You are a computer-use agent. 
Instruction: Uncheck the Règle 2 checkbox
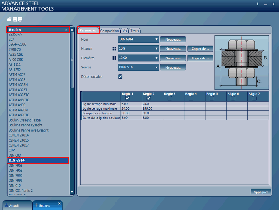[x=149, y=98]
